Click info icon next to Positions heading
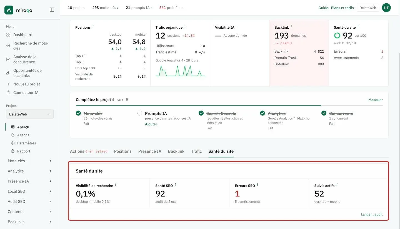This screenshot has height=229, width=400. coord(93,26)
